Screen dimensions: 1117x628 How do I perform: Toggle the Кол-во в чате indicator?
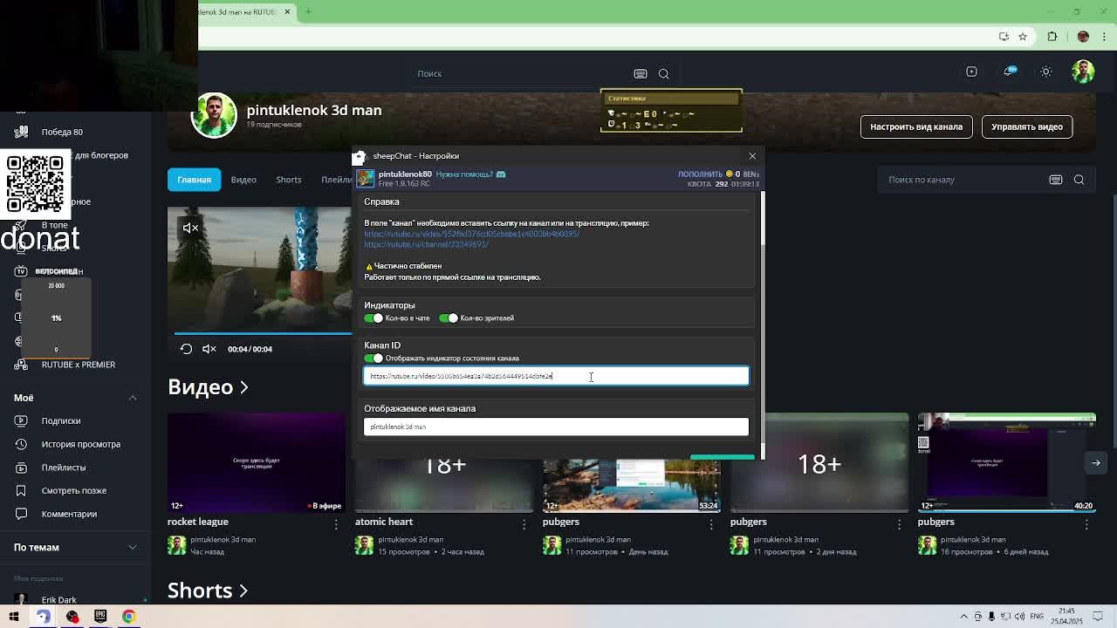point(373,318)
